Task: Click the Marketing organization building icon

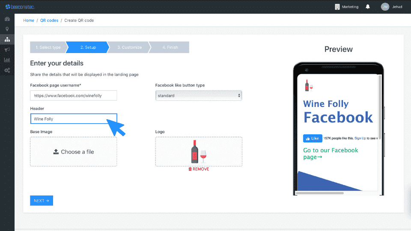Action: [x=337, y=7]
